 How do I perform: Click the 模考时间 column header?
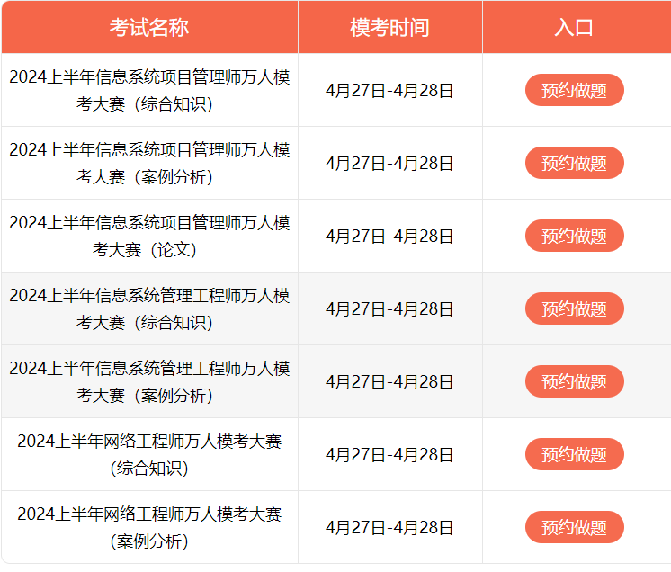(x=389, y=27)
